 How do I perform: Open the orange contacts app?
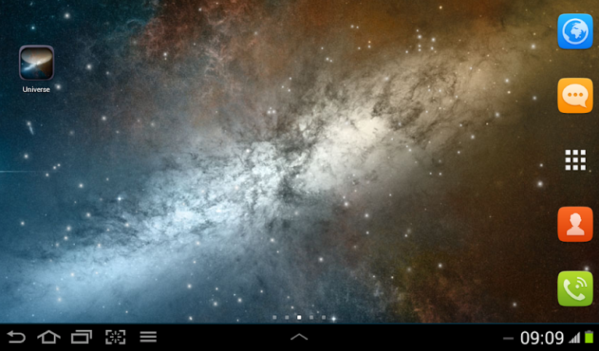[x=575, y=225]
